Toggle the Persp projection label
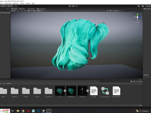151x113 pixels. pyautogui.click(x=137, y=22)
